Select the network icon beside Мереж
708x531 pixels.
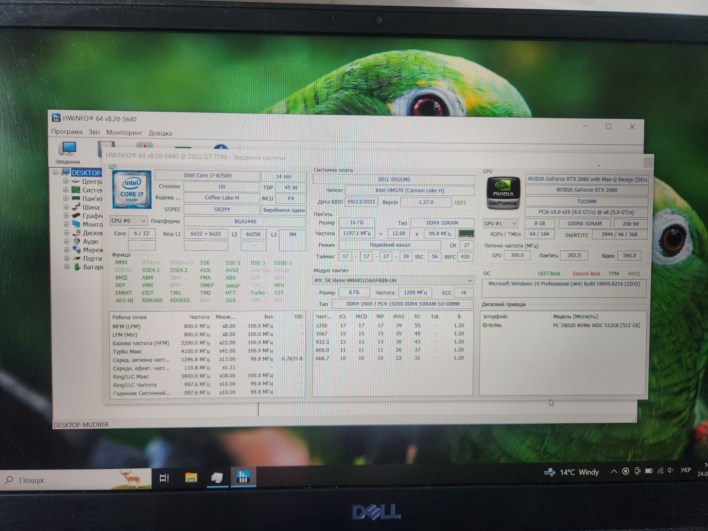[77, 250]
